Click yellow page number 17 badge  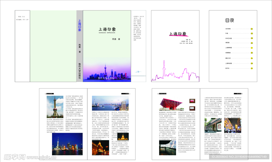[x=252, y=48]
